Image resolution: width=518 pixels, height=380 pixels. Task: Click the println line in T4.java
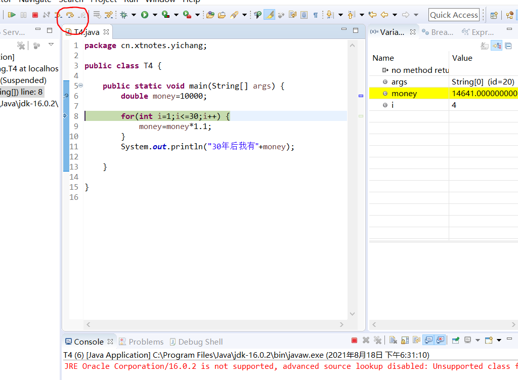click(x=207, y=147)
